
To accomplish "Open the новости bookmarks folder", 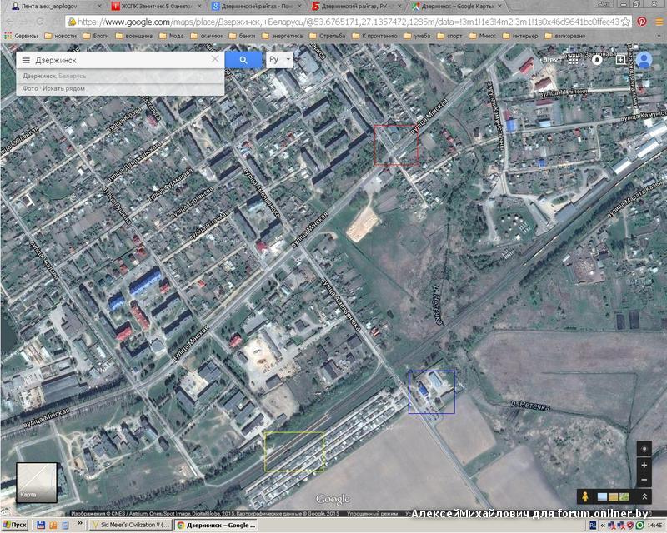I will (x=60, y=36).
